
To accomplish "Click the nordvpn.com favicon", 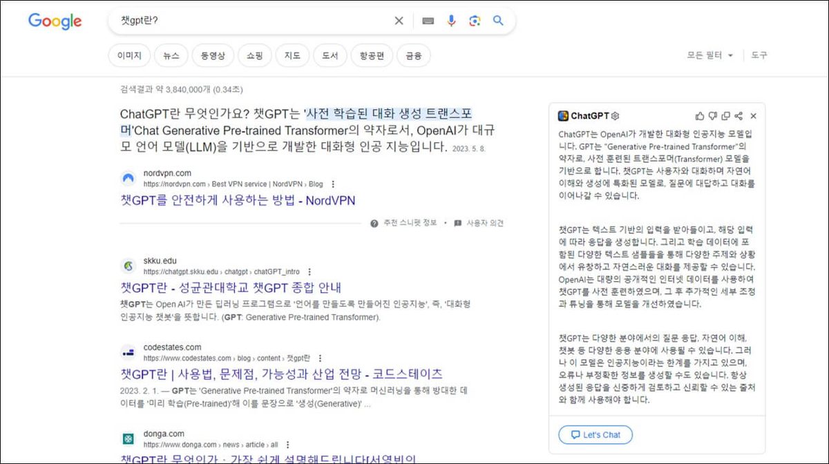I will pos(128,178).
